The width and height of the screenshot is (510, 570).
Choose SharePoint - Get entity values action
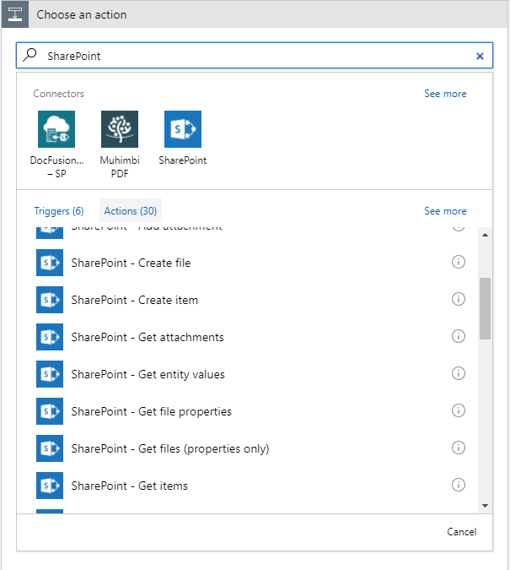pos(148,374)
